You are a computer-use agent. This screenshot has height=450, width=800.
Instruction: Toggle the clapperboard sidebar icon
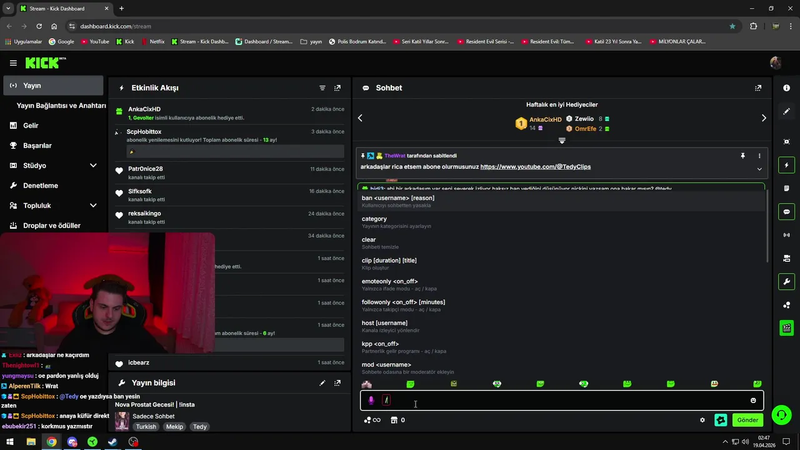[786, 328]
